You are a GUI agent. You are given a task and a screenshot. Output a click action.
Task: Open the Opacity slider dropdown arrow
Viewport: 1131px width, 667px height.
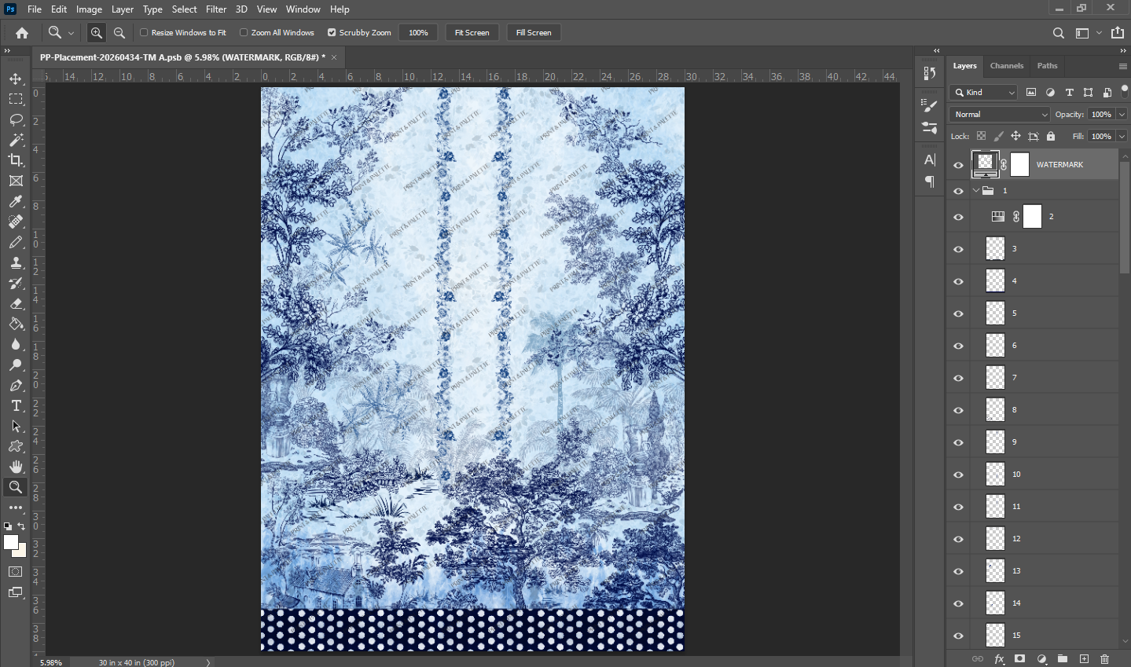(x=1122, y=115)
